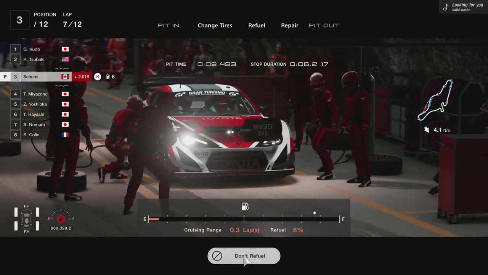
Task: Select T. Miyazono leaderboard row
Action: (41, 94)
